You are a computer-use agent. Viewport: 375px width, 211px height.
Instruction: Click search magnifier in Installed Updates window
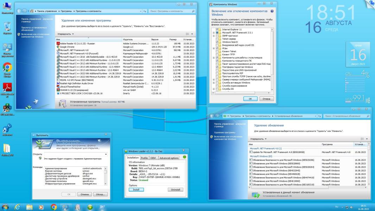coord(368,116)
